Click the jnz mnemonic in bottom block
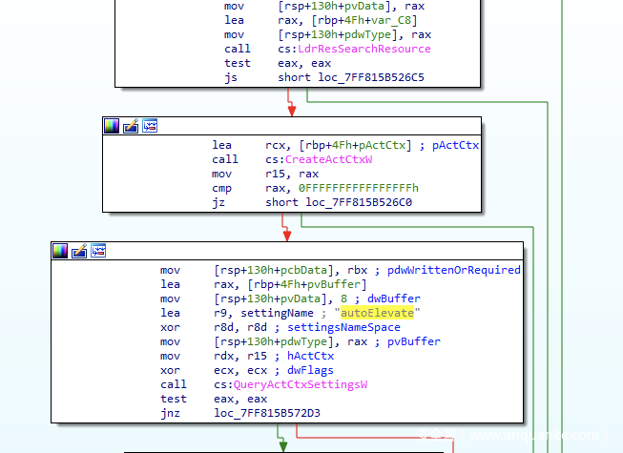The height and width of the screenshot is (453, 623). (x=170, y=413)
